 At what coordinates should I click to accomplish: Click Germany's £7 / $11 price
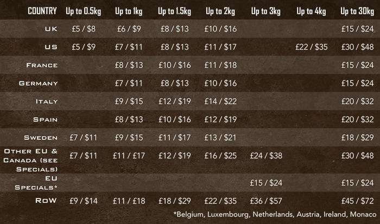(x=129, y=84)
